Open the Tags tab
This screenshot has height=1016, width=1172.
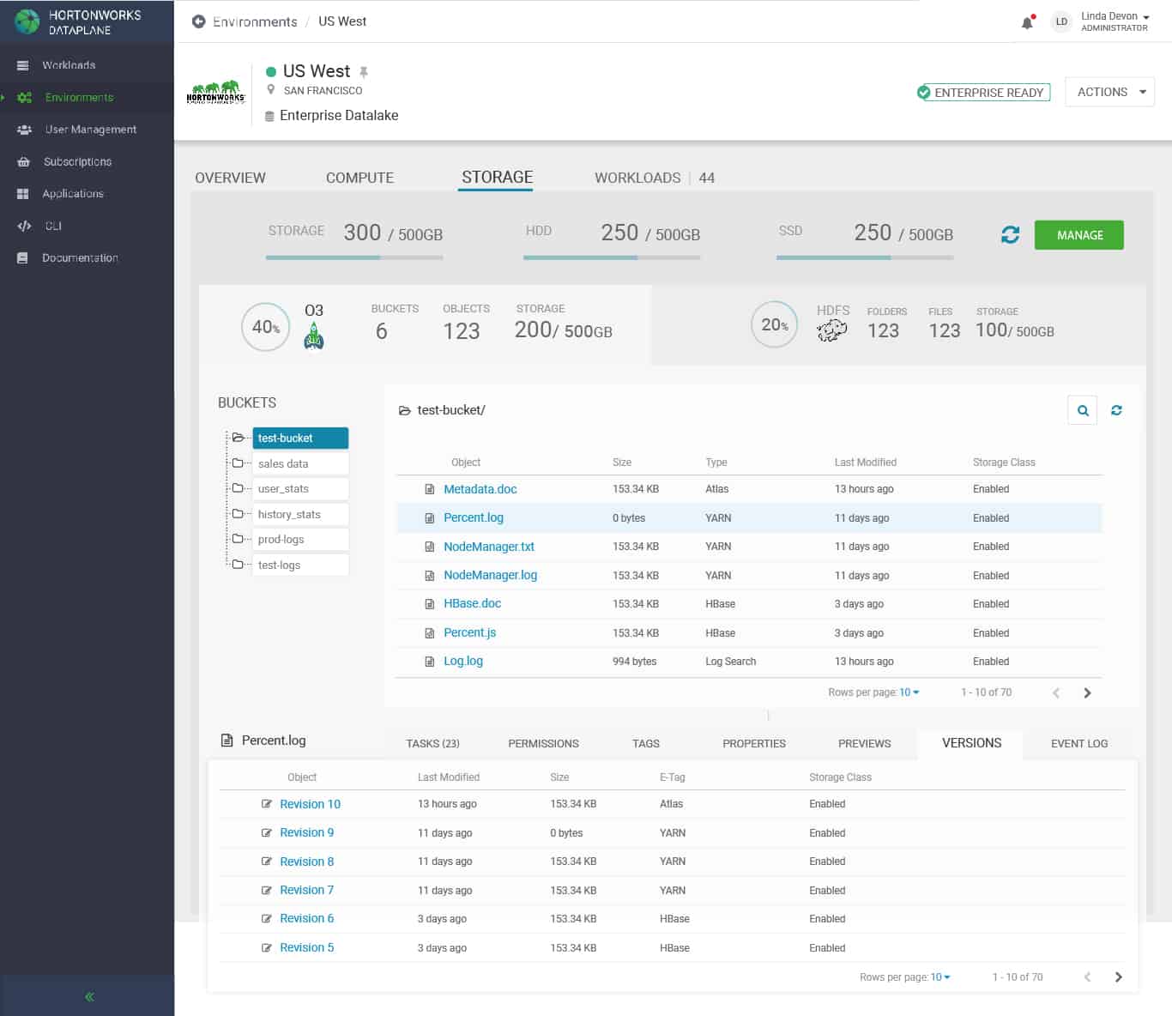pos(646,744)
